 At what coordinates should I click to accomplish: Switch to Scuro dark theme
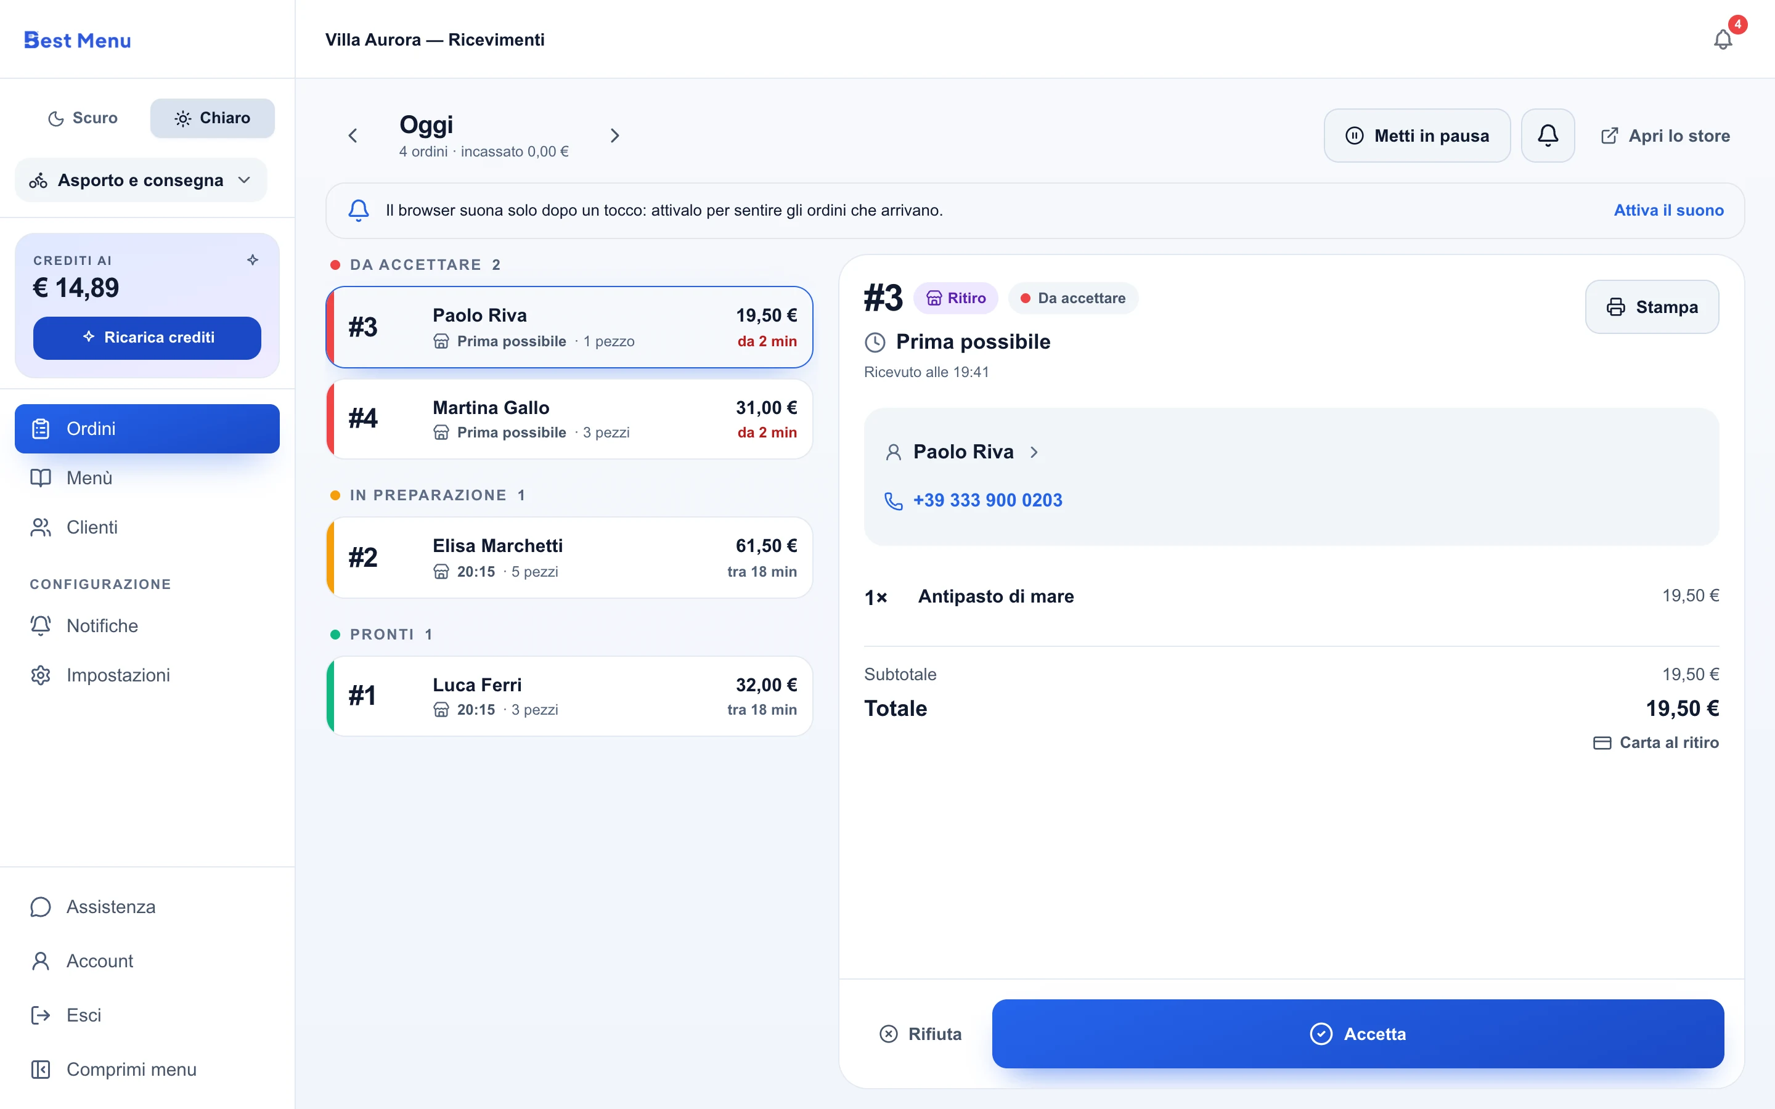pos(83,118)
